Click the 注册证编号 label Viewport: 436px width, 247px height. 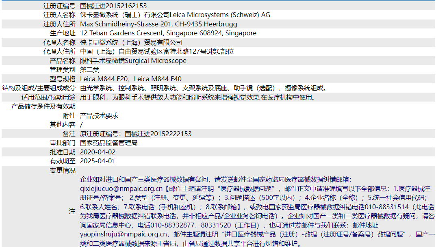click(x=59, y=6)
